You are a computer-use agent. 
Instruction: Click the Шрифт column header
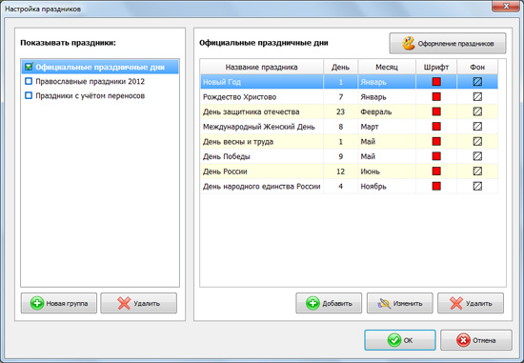tap(436, 67)
